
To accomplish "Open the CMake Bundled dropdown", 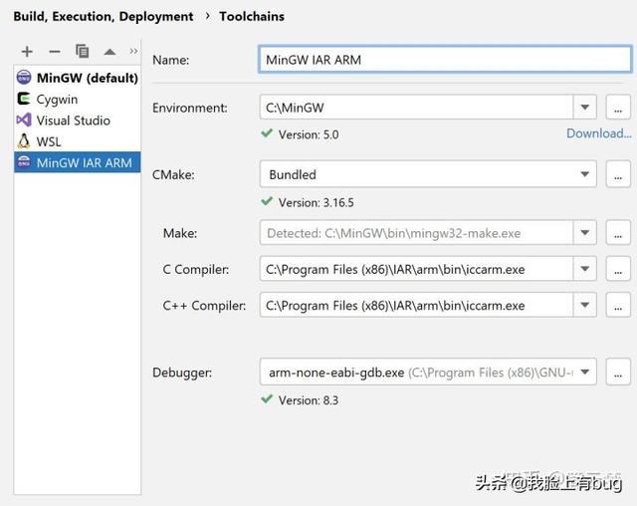I will pos(428,174).
